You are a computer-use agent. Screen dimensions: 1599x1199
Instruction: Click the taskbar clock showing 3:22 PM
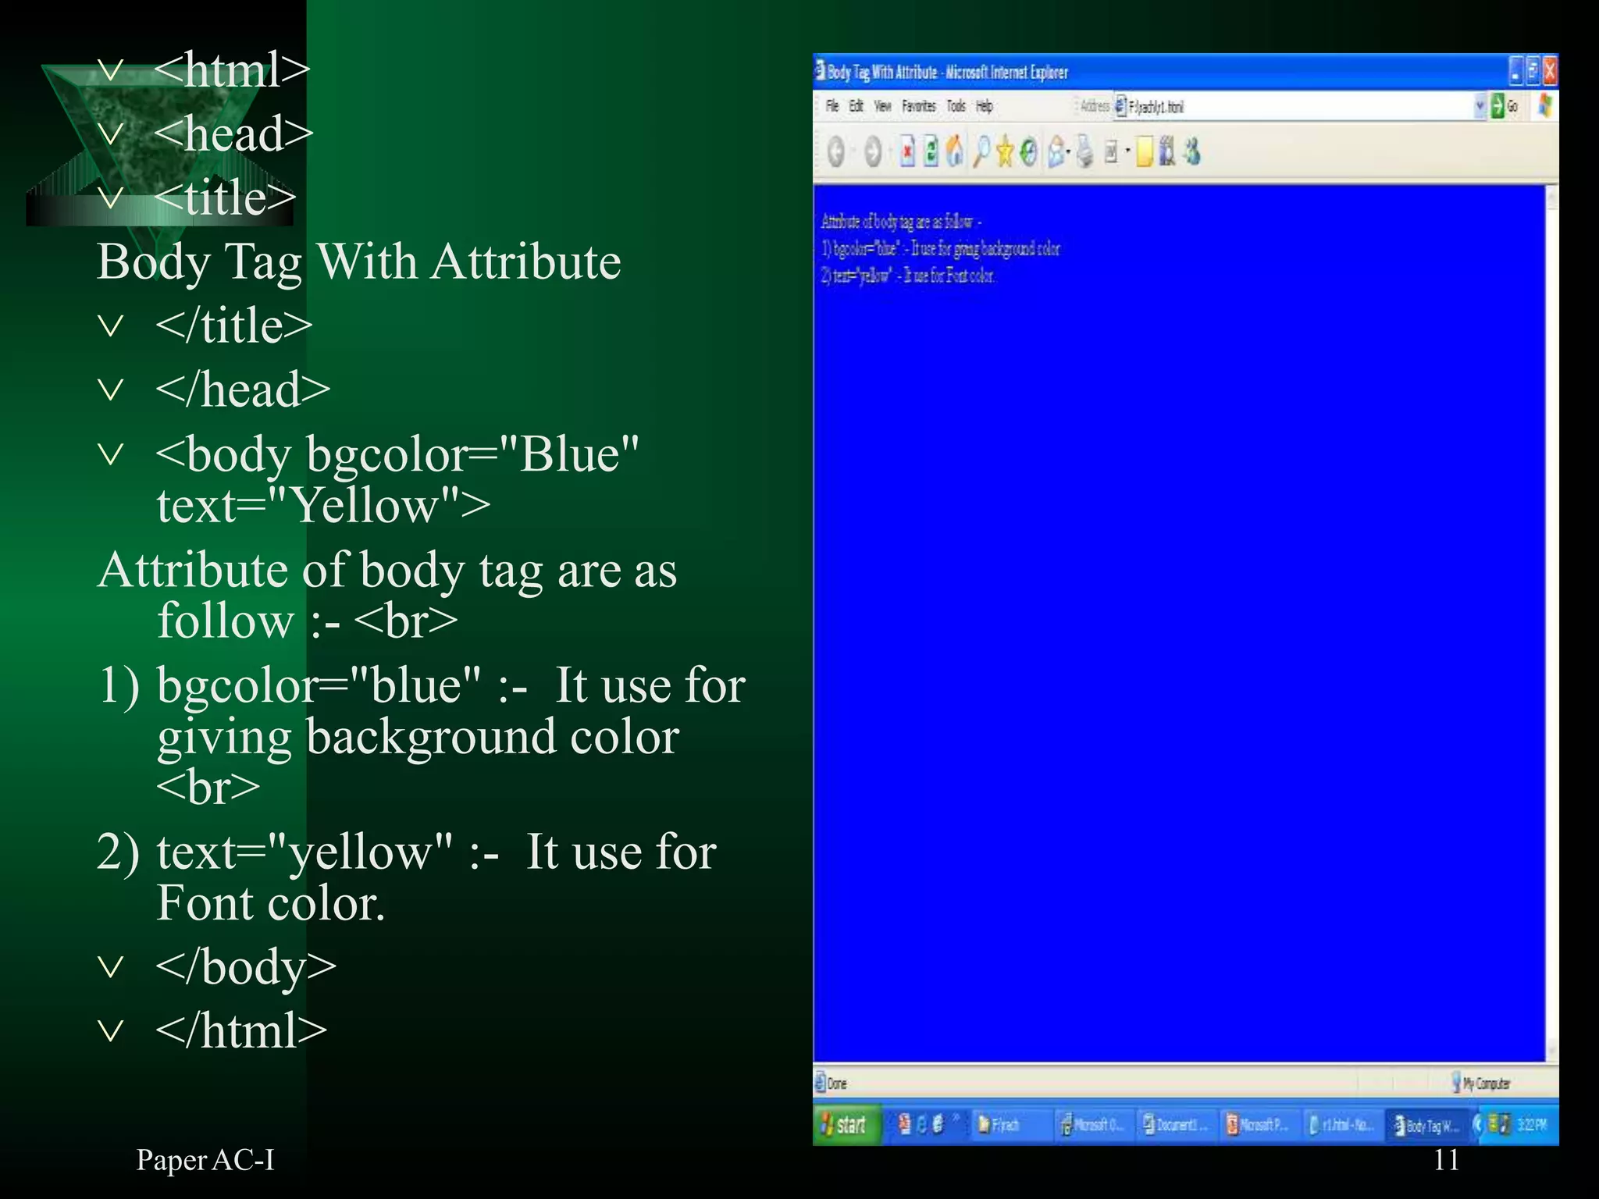click(1532, 1124)
